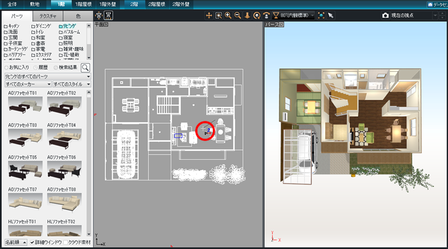The image size is (448, 249).
Task: Click the parts search magnifier button
Action: [85, 68]
